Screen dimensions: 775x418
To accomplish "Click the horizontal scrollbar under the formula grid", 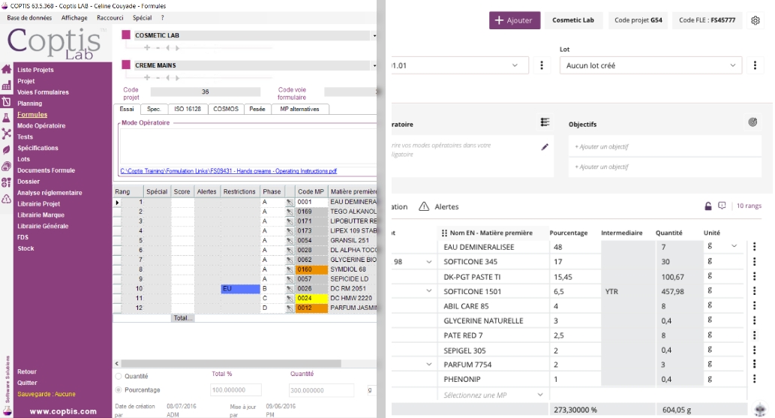I will click(231, 363).
